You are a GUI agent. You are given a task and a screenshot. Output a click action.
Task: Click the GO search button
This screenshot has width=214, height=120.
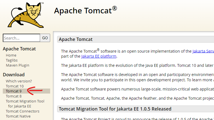coord(45,38)
